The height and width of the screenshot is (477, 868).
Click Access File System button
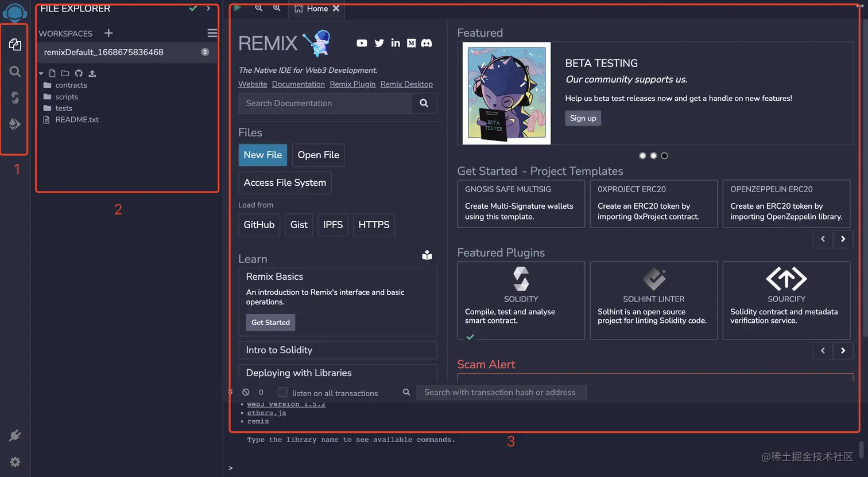pos(285,182)
